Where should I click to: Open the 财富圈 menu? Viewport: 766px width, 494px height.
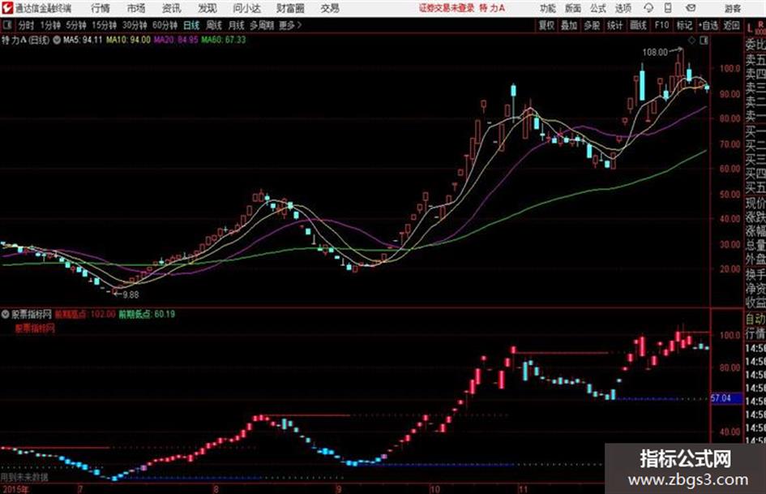pyautogui.click(x=290, y=8)
